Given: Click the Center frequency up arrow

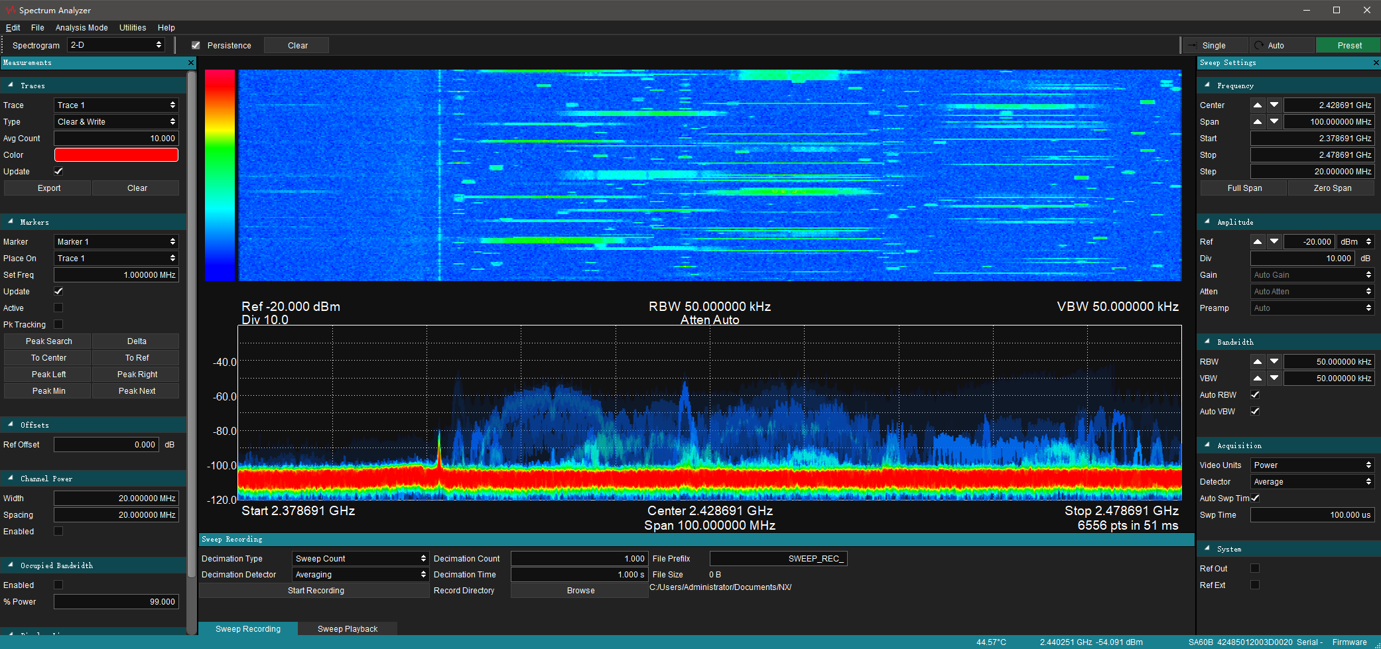Looking at the screenshot, I should click(x=1257, y=105).
